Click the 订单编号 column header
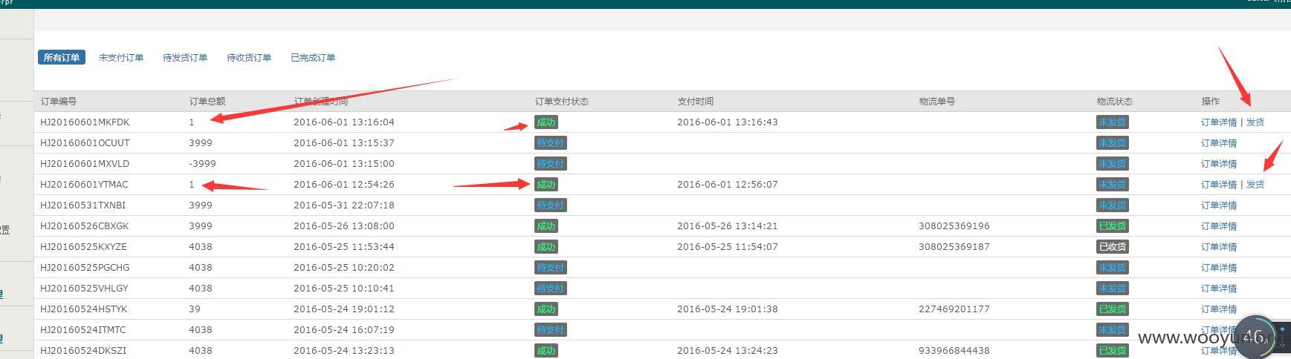The width and height of the screenshot is (1291, 359). [x=59, y=102]
